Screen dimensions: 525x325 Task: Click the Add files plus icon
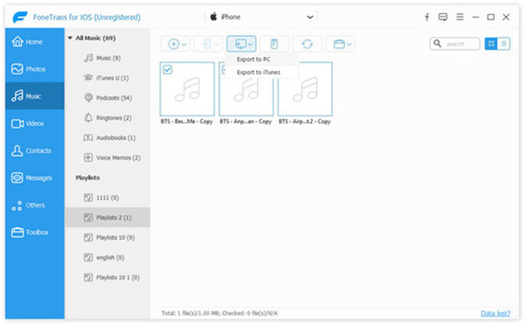click(x=173, y=44)
